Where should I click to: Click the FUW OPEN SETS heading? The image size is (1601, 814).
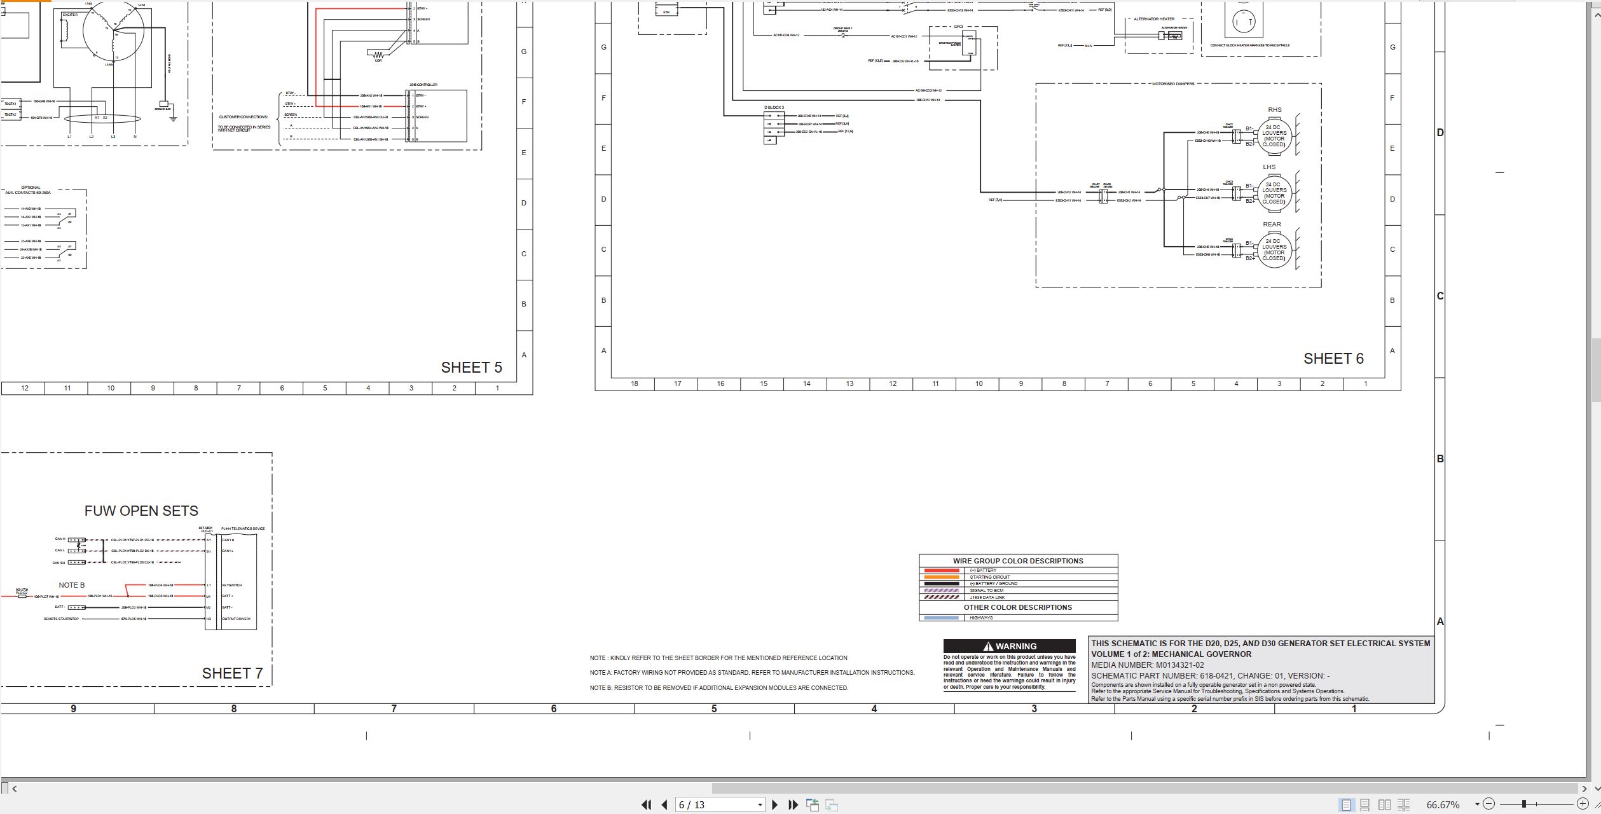[x=141, y=511]
